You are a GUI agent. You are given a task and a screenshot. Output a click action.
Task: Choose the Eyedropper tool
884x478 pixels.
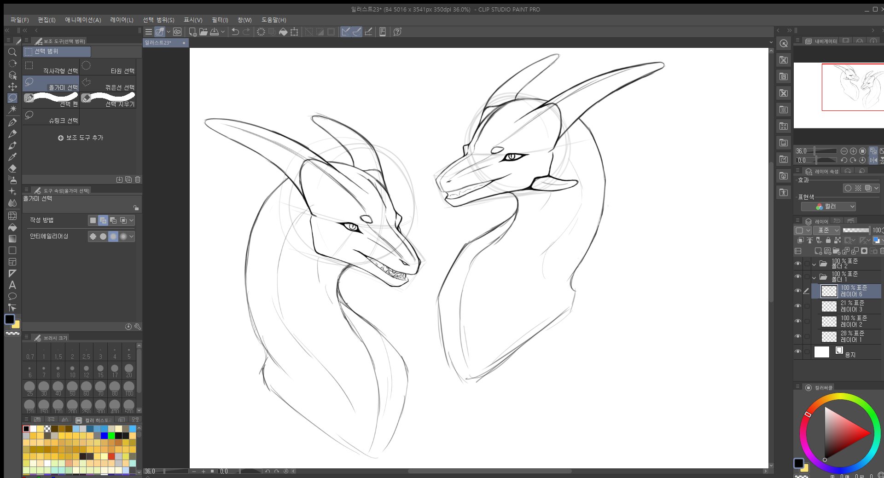(x=12, y=157)
